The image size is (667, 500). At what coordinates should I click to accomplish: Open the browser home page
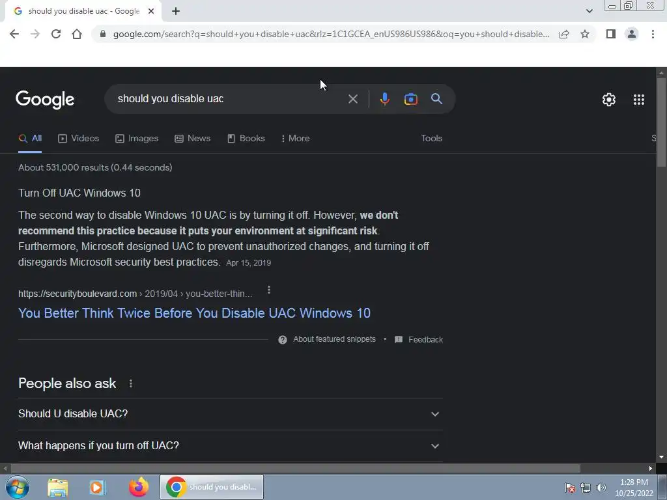point(77,34)
